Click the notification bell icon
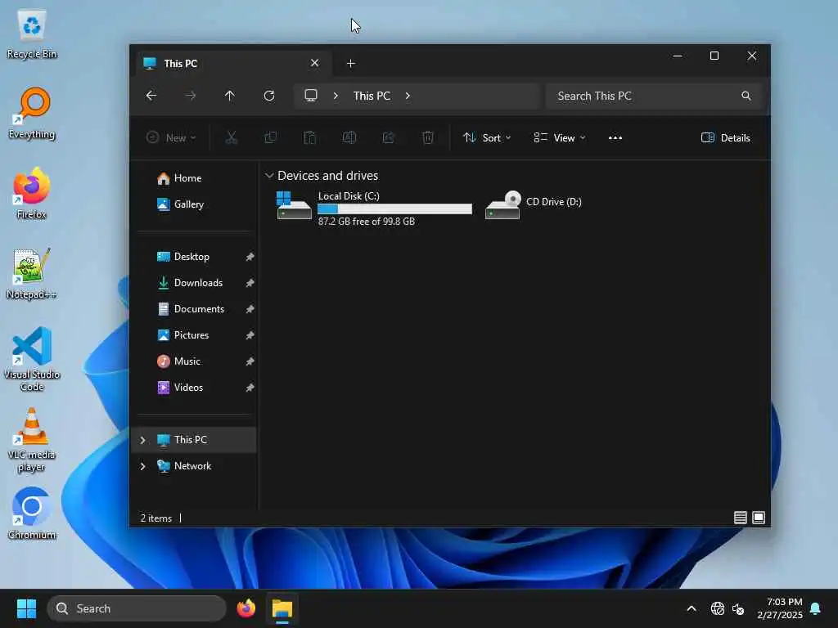The width and height of the screenshot is (838, 628). coord(816,608)
